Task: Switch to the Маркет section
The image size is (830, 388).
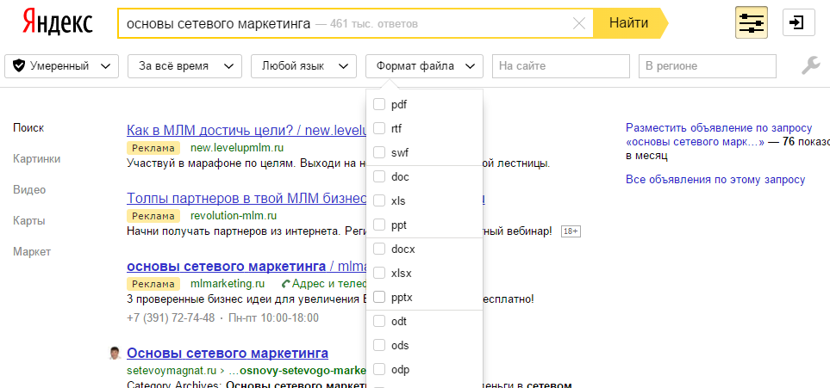Action: pyautogui.click(x=32, y=251)
